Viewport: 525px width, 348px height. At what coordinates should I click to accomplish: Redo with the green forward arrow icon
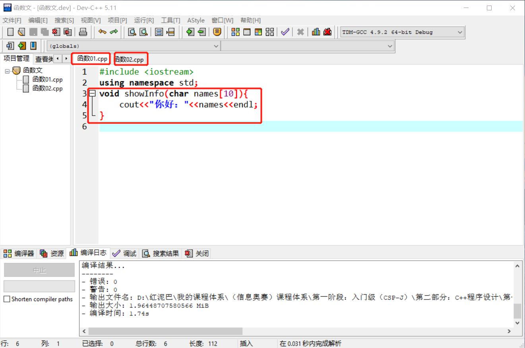pos(114,32)
